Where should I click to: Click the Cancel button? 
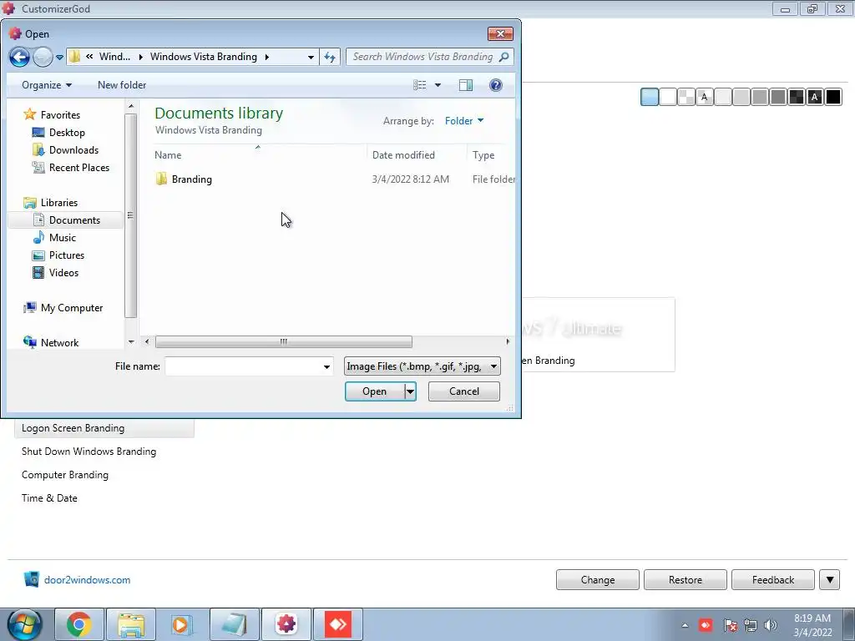(x=464, y=391)
